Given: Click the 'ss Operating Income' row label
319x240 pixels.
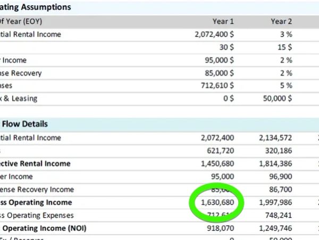Looking at the screenshot, I should coord(36,203).
